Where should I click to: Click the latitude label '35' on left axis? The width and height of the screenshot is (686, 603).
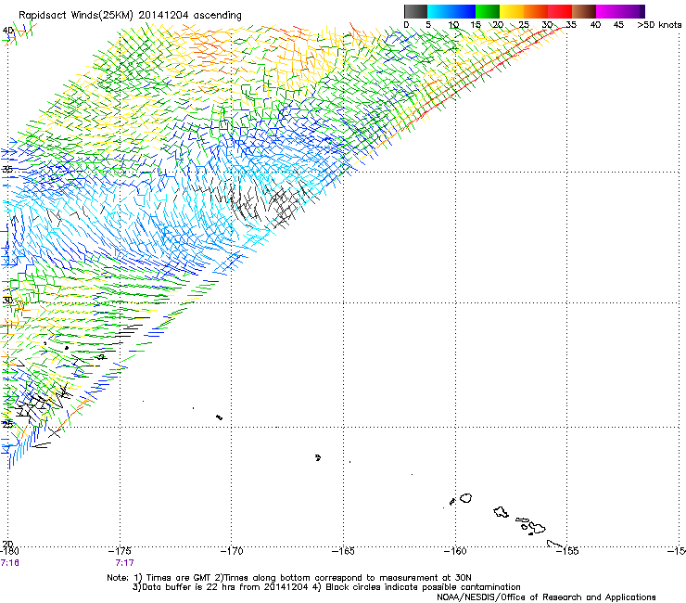click(x=7, y=170)
